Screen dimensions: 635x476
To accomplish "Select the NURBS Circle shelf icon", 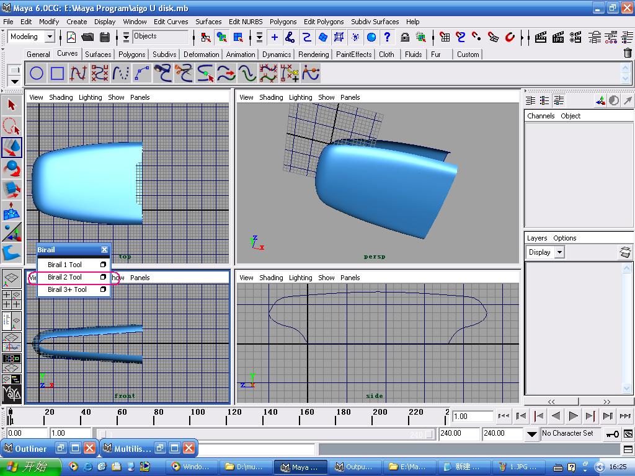I will click(37, 74).
